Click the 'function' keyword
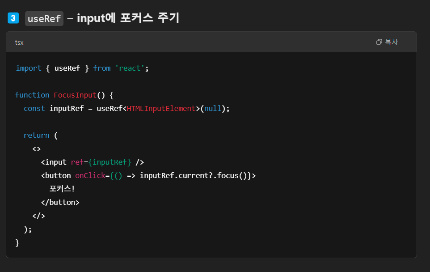The width and height of the screenshot is (430, 272). pos(32,95)
